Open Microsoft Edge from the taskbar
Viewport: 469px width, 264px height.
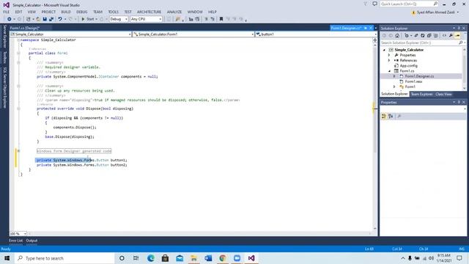[151, 258]
